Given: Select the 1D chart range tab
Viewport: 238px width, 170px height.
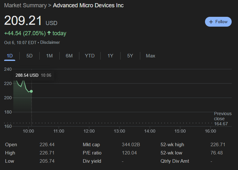Looking at the screenshot, I should click(10, 56).
